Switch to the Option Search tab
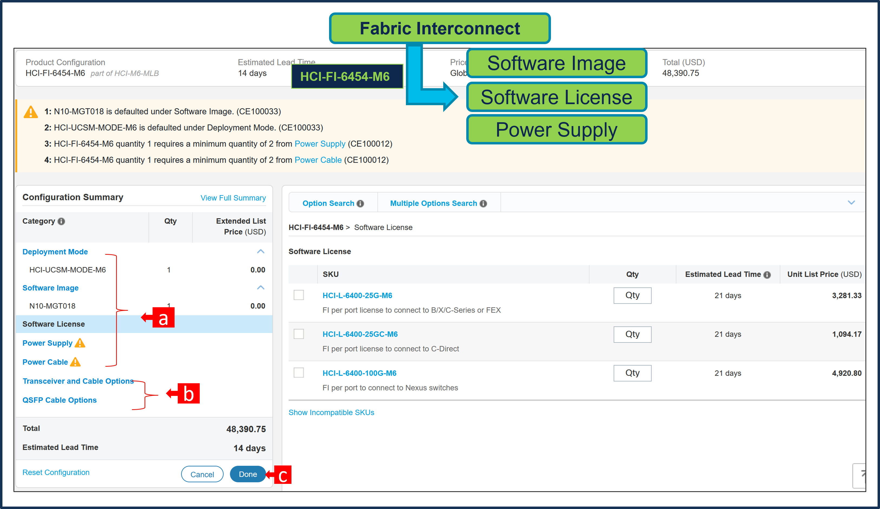 coord(333,203)
